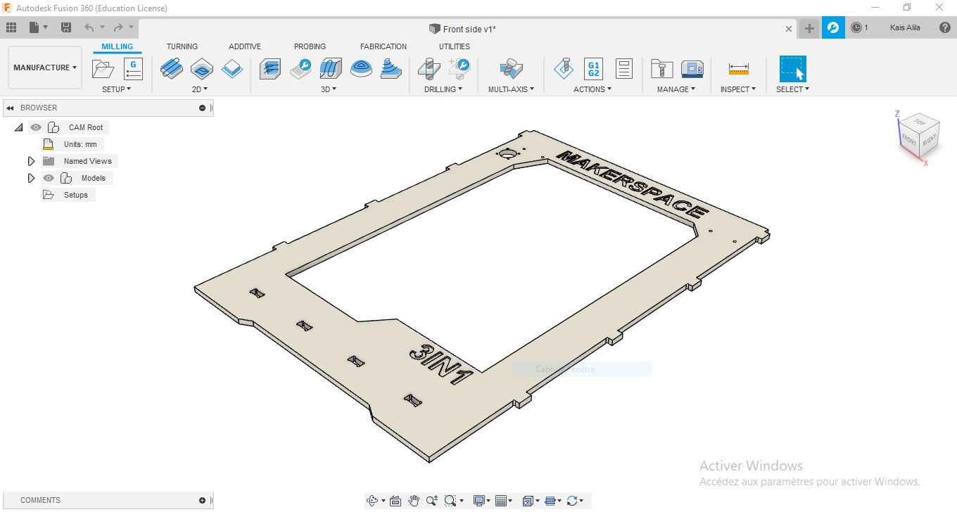
Task: Select the 2D Adaptive Clearing tool
Action: pos(172,68)
